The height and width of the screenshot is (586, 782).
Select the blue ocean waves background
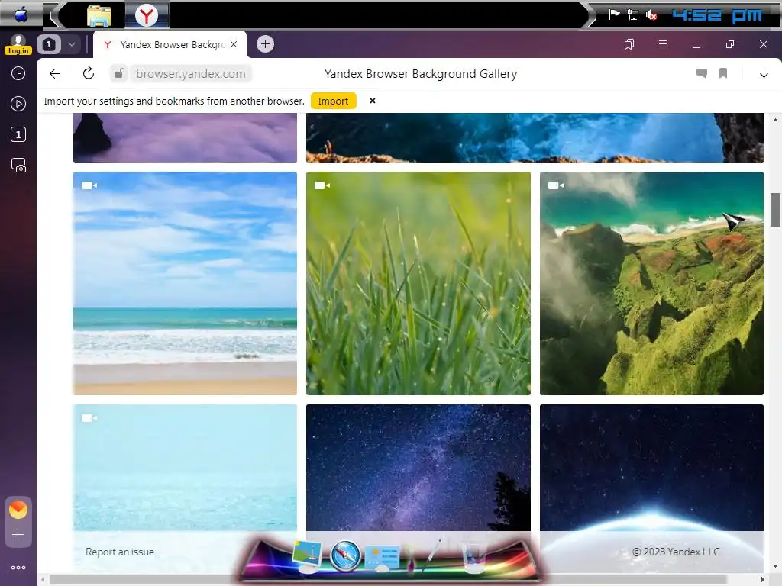point(535,137)
